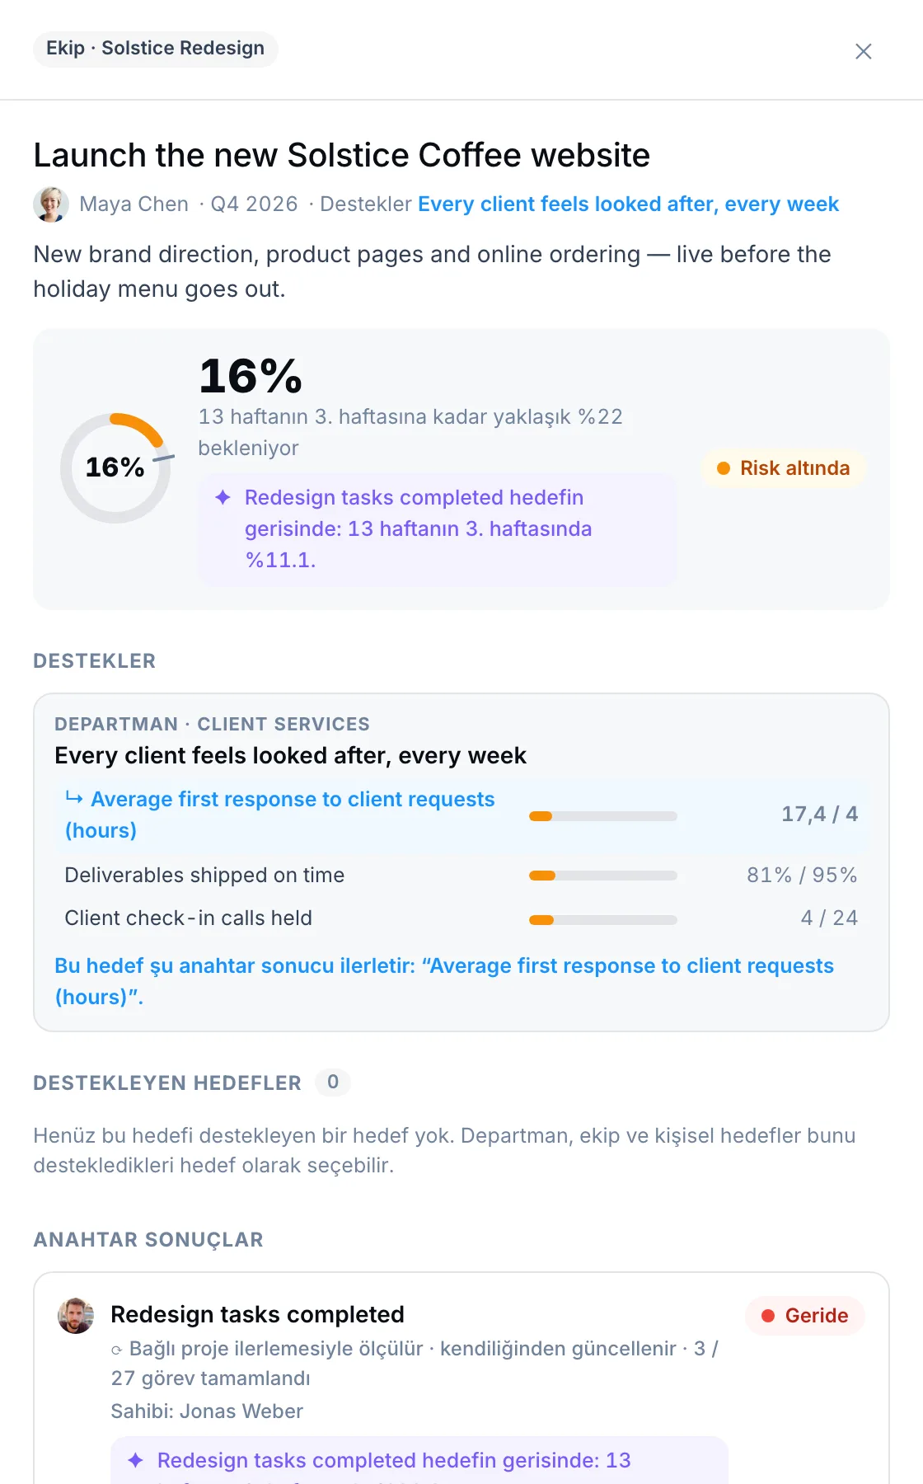The width and height of the screenshot is (923, 1484).
Task: Click the red dot in Geride badge
Action: click(x=768, y=1316)
